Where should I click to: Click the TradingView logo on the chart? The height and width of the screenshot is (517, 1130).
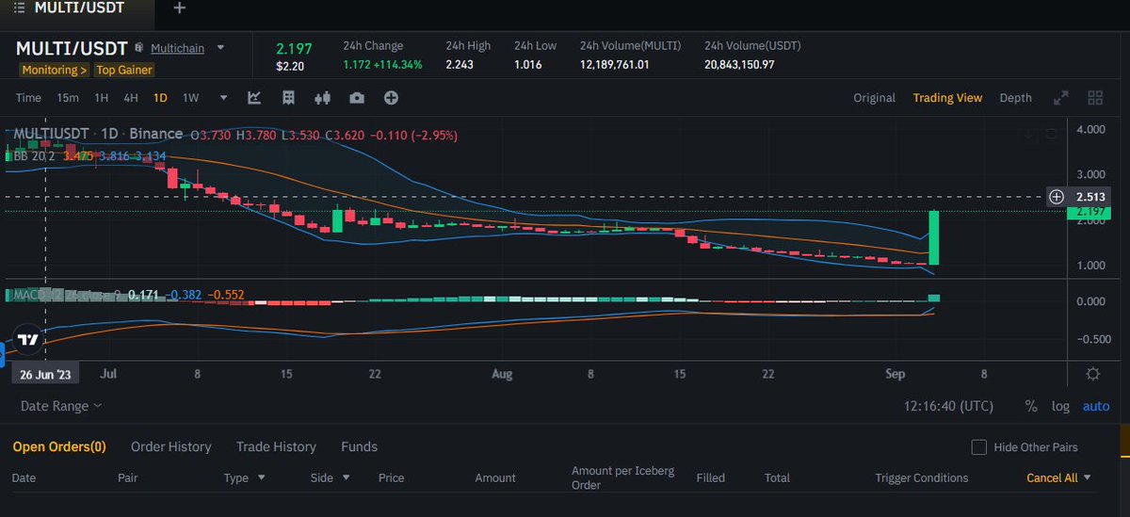tap(28, 339)
